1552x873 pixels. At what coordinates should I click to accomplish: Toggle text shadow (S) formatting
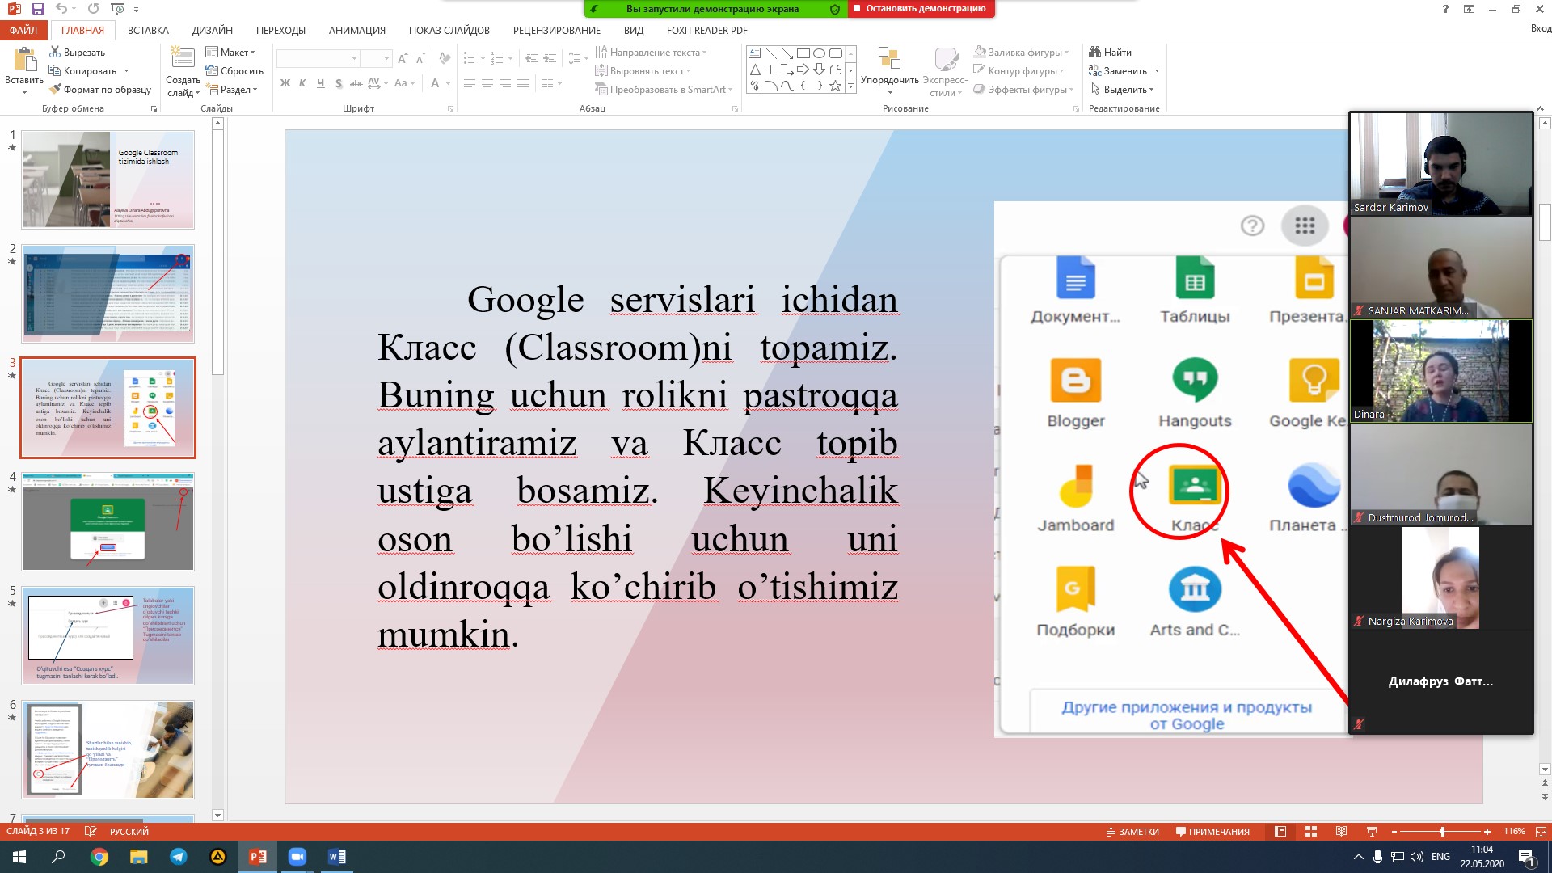(x=338, y=83)
